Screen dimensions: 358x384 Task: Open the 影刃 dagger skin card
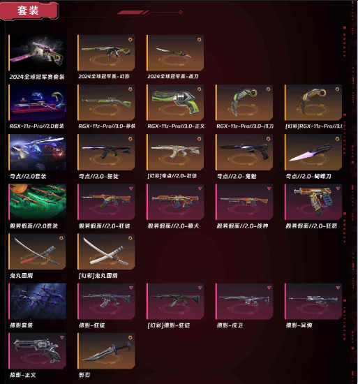tap(106, 351)
